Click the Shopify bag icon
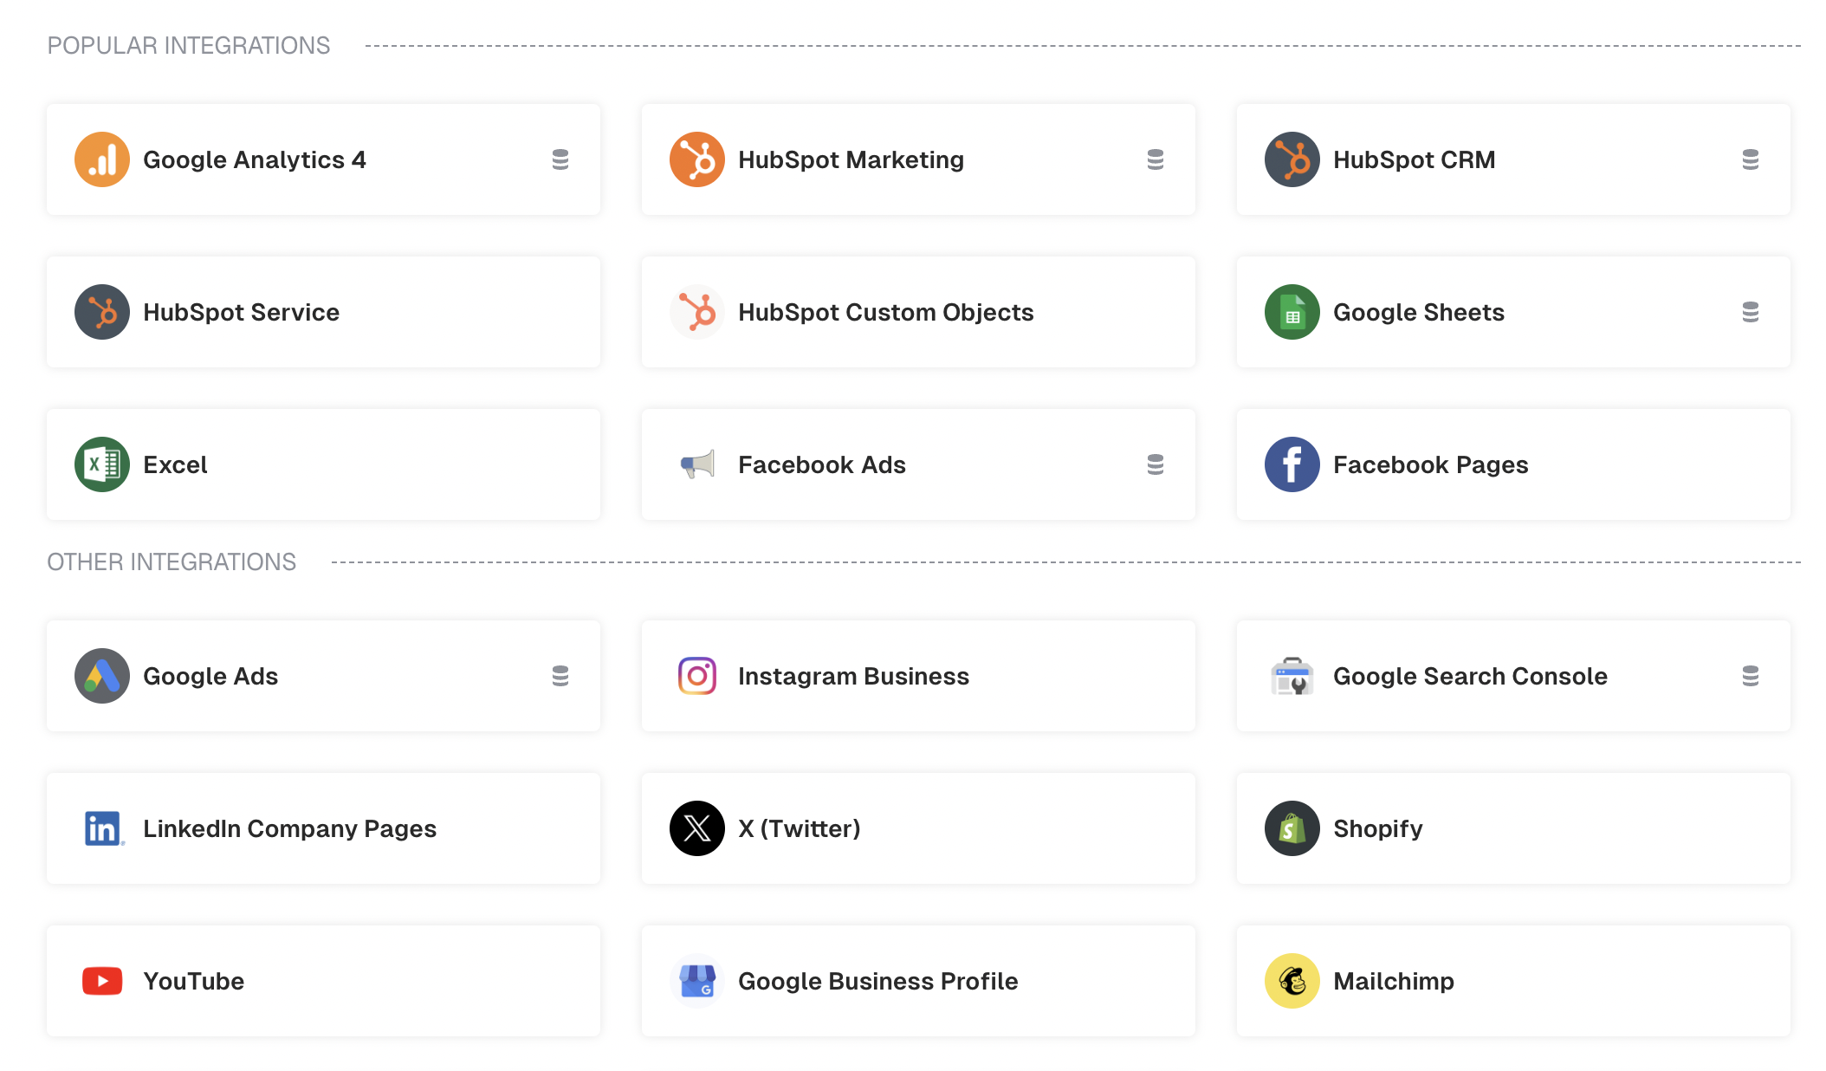This screenshot has width=1826, height=1071. click(1292, 828)
